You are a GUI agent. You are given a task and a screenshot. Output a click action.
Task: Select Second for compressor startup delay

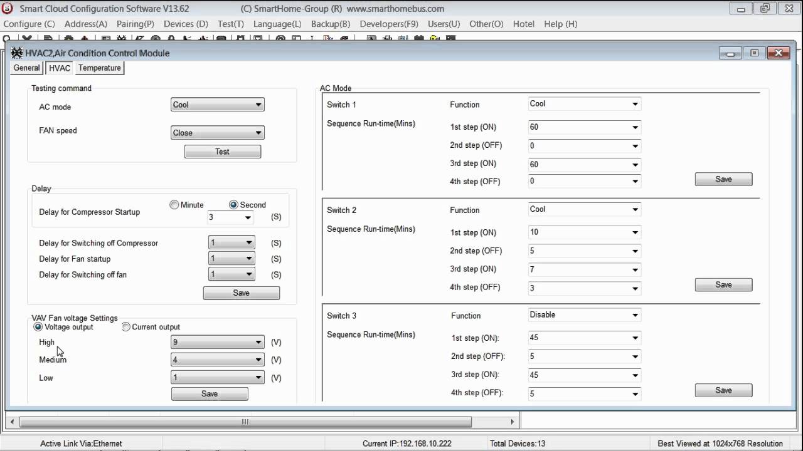click(233, 205)
